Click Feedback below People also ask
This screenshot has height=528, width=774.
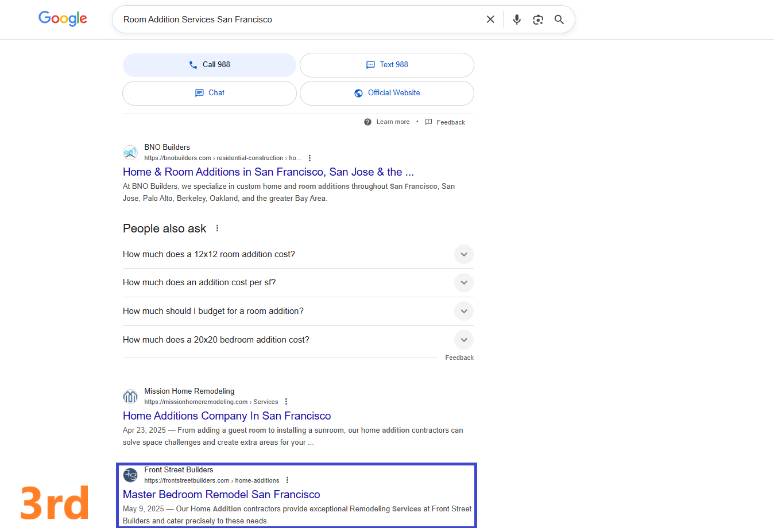[459, 358]
